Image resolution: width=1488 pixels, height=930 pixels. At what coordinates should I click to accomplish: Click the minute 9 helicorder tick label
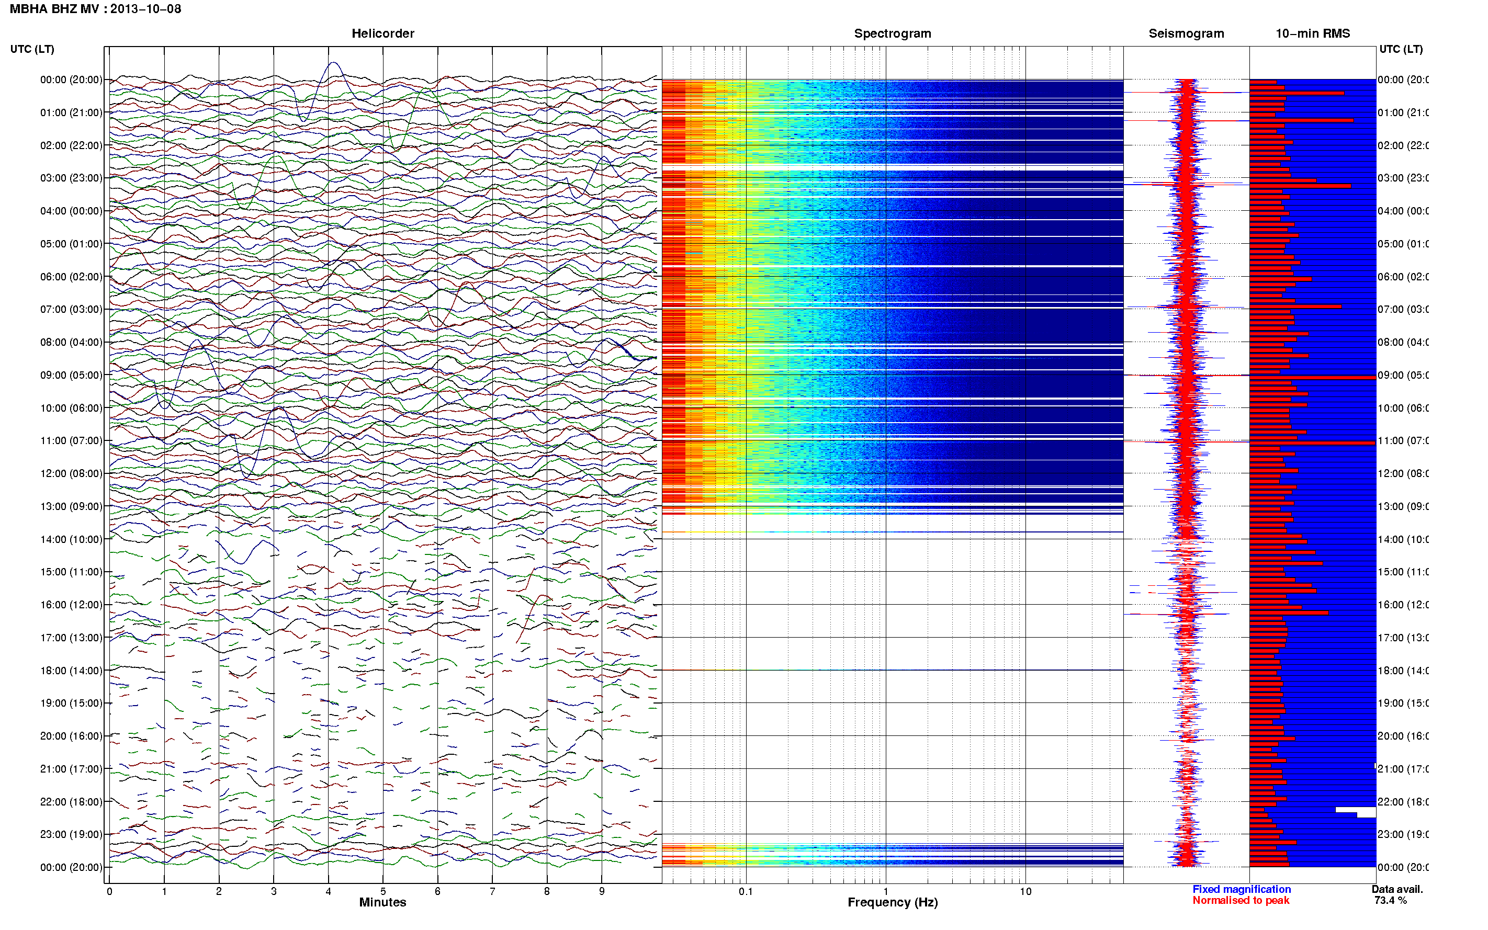[x=602, y=891]
